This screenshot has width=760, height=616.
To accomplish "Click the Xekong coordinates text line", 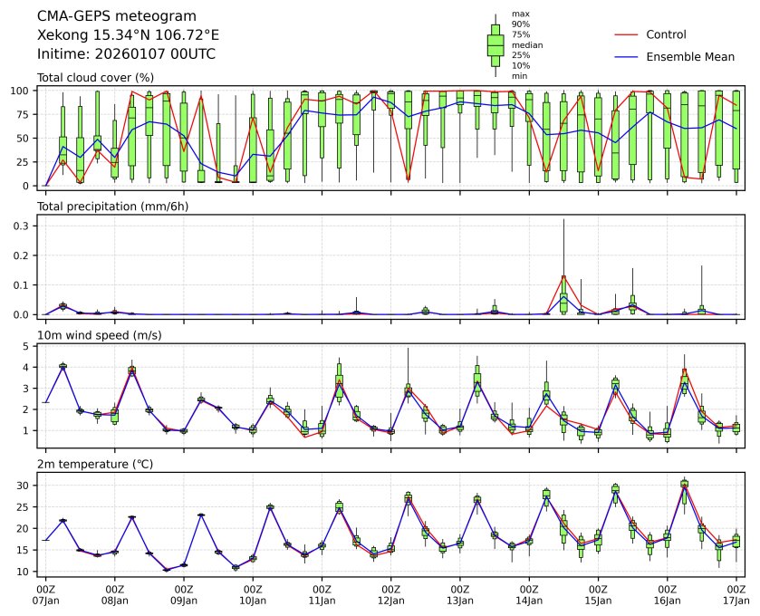I will point(128,35).
